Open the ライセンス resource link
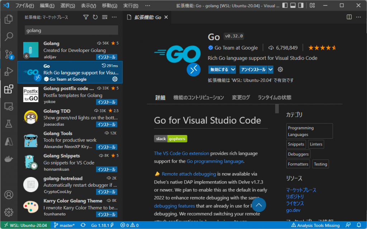This screenshot has width=367, height=229. (x=295, y=203)
